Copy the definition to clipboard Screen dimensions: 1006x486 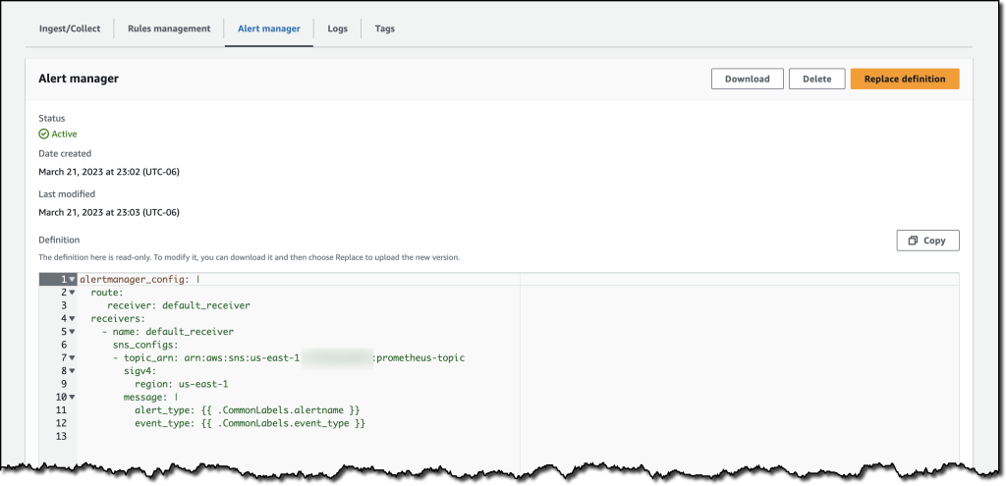(x=927, y=241)
